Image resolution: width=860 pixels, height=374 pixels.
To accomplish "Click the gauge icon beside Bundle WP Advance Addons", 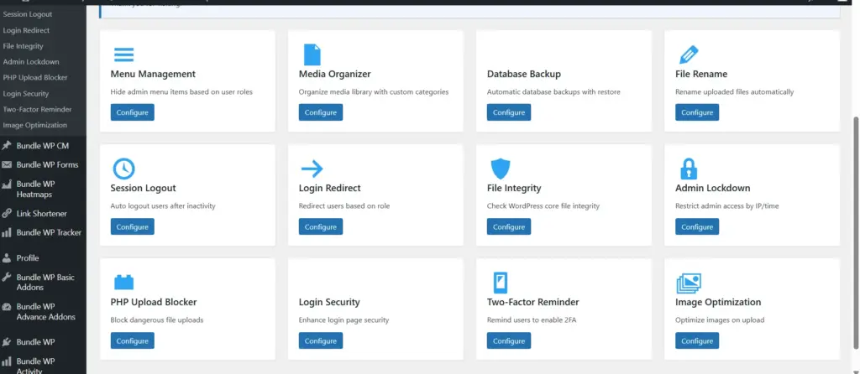I will click(7, 307).
